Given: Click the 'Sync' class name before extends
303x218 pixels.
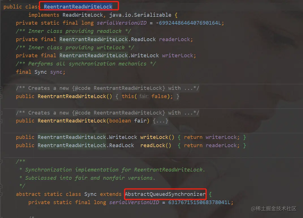Looking at the screenshot, I should (90, 194).
